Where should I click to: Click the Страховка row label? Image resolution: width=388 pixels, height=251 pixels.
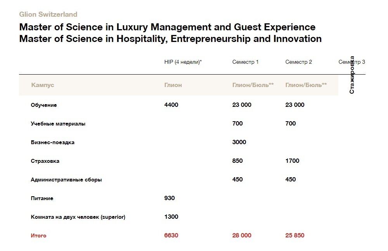coord(45,161)
